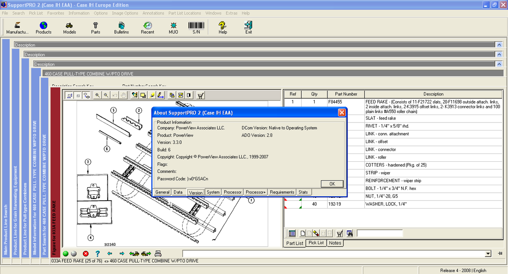Open the Recent items icon
The image size is (508, 274).
coord(148,28)
